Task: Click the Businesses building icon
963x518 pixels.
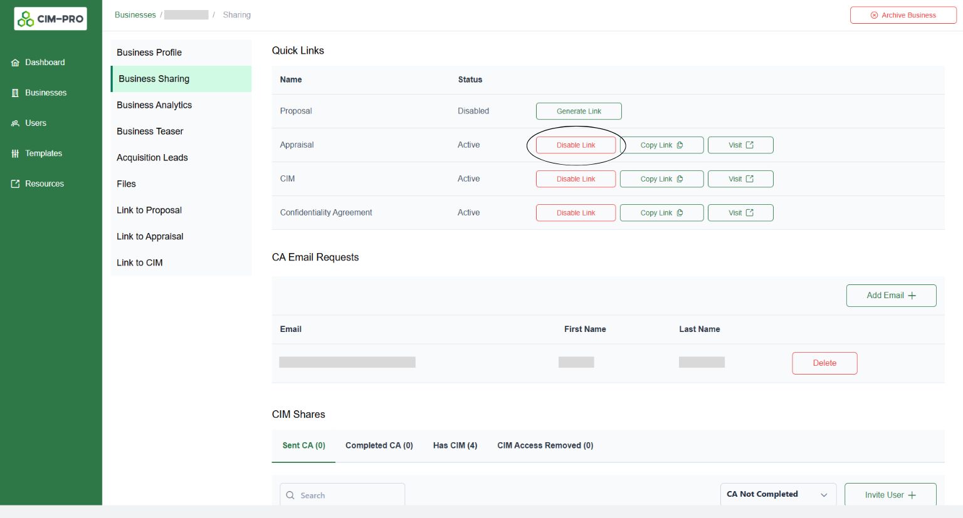Action: [15, 93]
